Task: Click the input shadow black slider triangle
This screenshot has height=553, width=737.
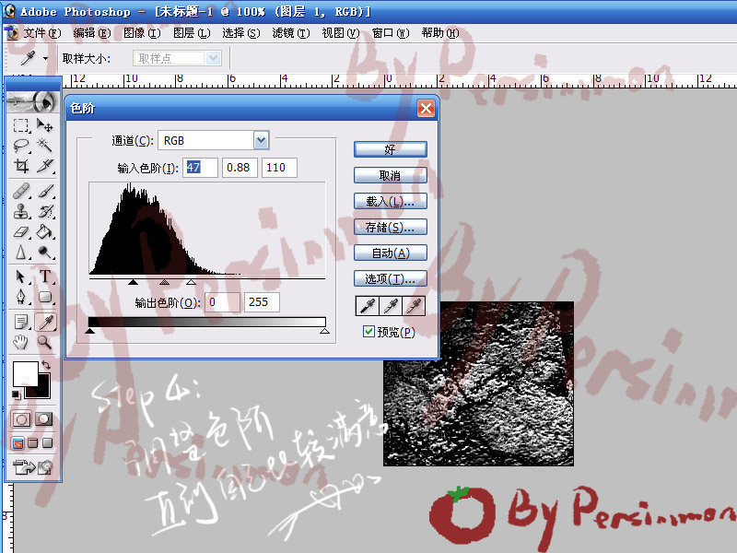Action: pos(133,282)
